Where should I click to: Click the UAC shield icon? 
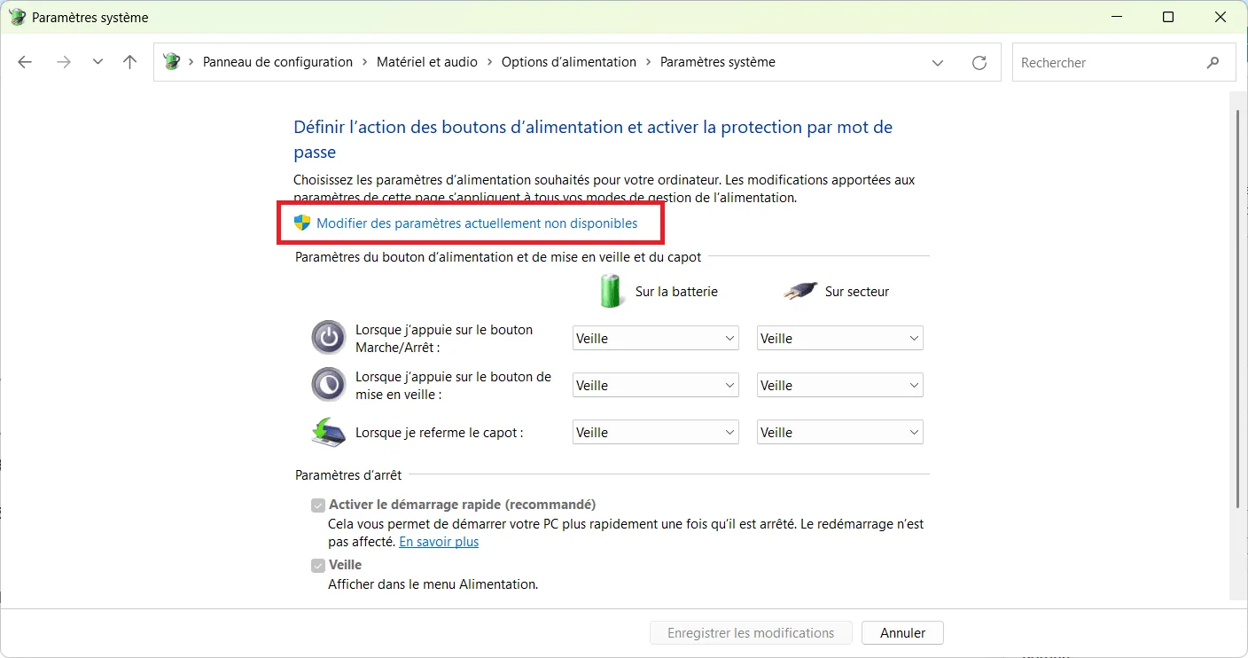tap(302, 223)
